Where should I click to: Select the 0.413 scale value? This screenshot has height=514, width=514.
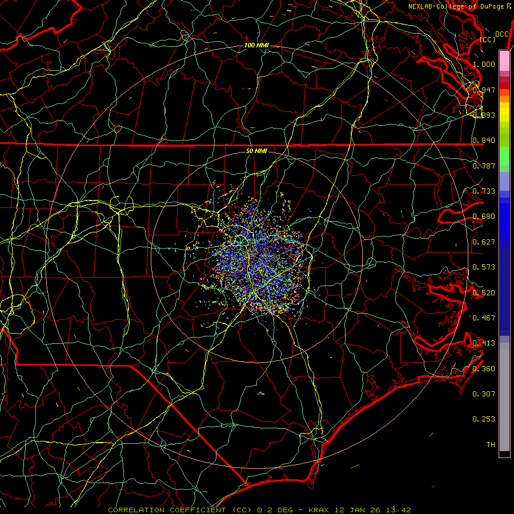[484, 343]
